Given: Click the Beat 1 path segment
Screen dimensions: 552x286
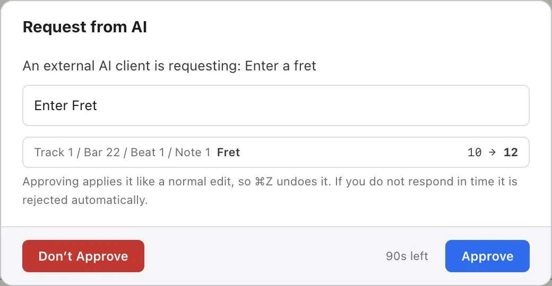Looking at the screenshot, I should pos(148,152).
